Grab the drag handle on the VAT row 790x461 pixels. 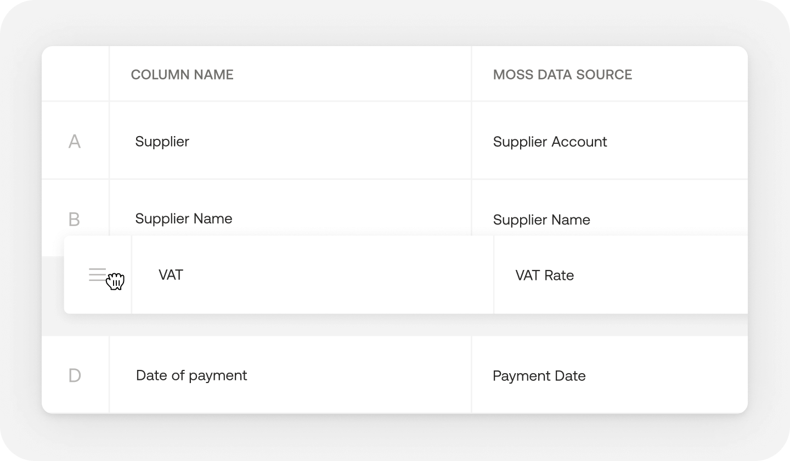98,274
